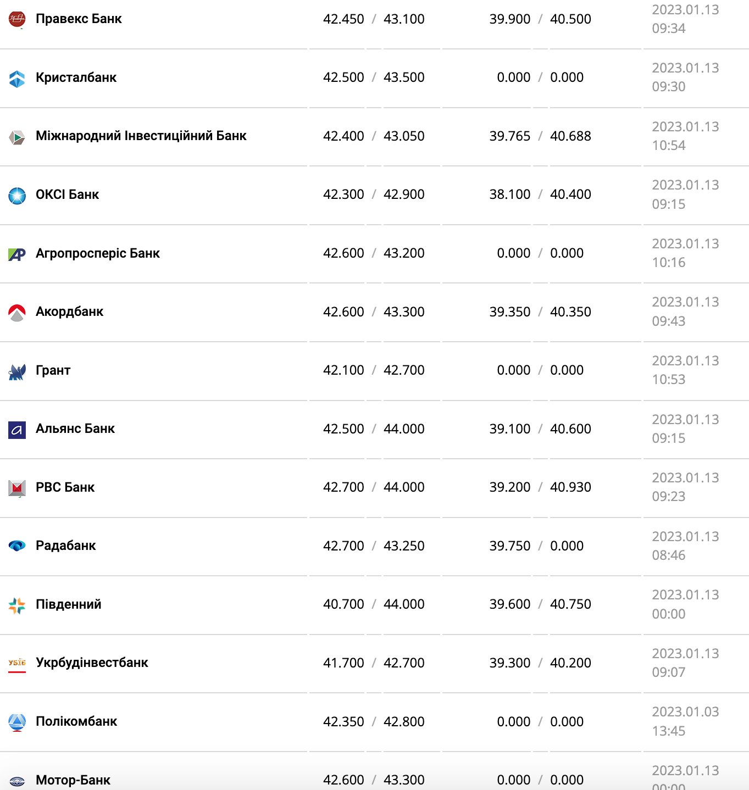Click the Агропросперіс Банк logo icon

click(x=17, y=254)
